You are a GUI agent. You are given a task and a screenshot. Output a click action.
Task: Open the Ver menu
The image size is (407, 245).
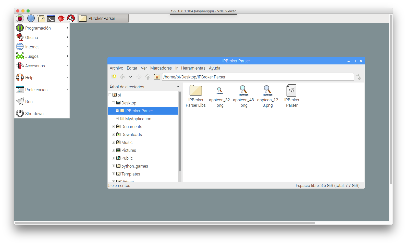pyautogui.click(x=144, y=68)
